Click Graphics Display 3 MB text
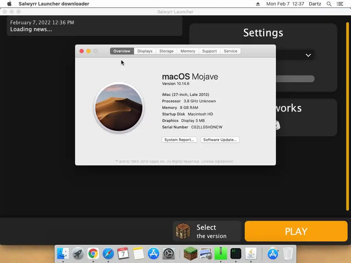The height and width of the screenshot is (263, 351). 183,121
